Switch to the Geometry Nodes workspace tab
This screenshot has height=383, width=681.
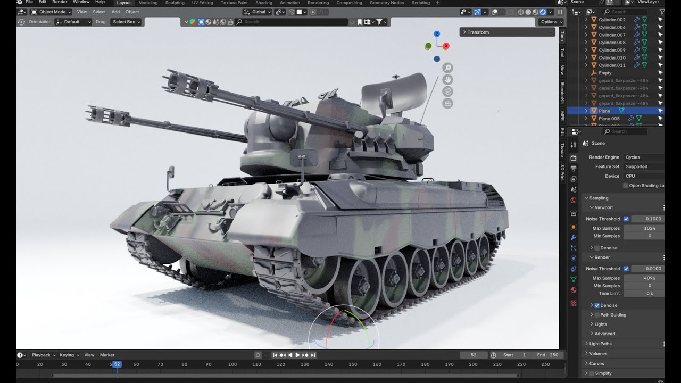coord(387,3)
